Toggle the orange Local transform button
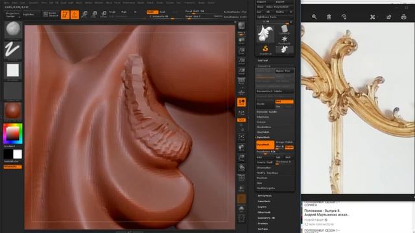Screen dimensions: 415x233 tap(241, 102)
